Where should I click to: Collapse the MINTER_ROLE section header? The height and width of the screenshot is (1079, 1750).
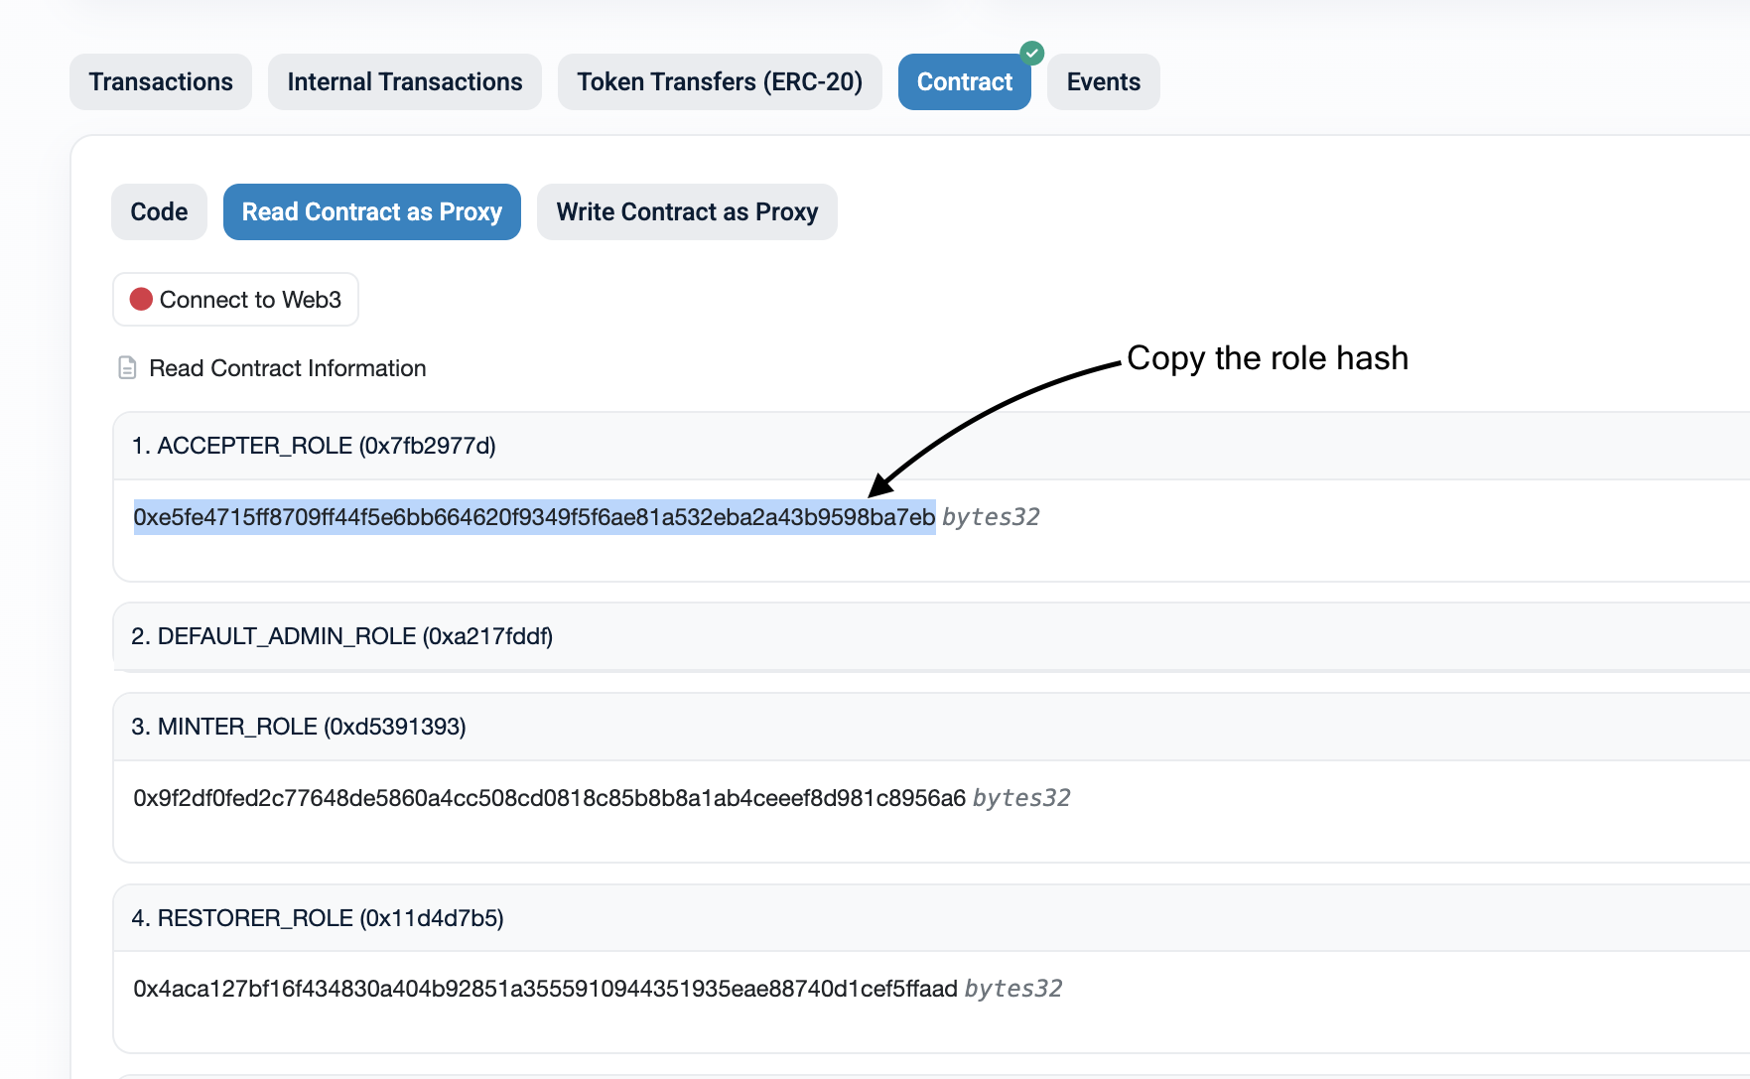coord(931,727)
